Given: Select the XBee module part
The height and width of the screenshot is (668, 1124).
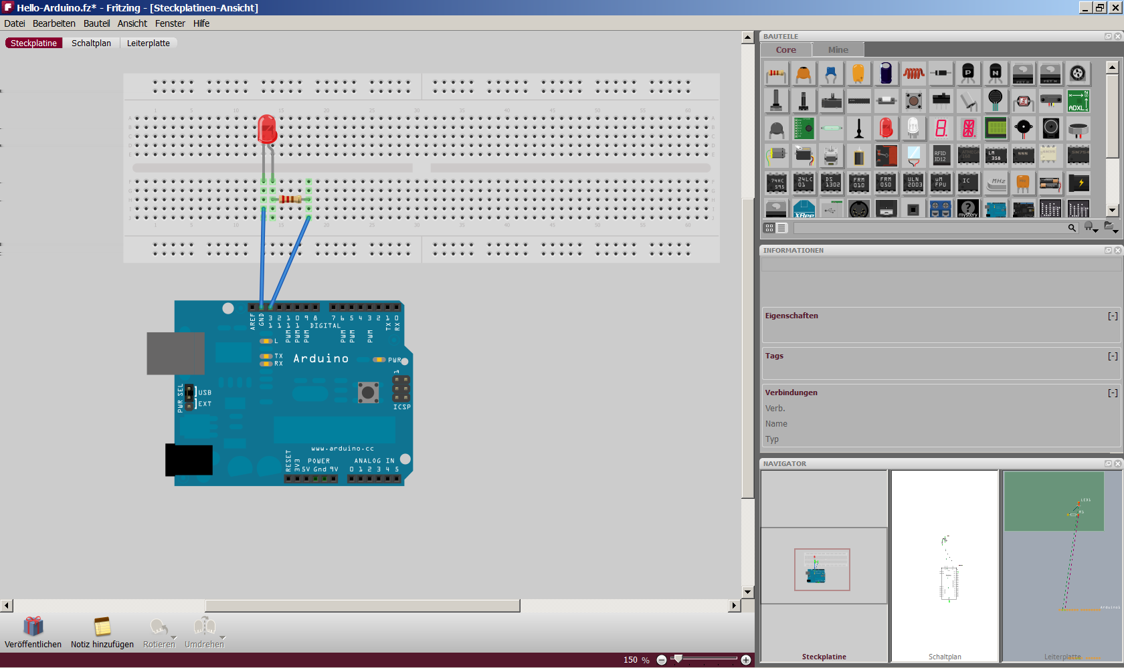Looking at the screenshot, I should [804, 209].
